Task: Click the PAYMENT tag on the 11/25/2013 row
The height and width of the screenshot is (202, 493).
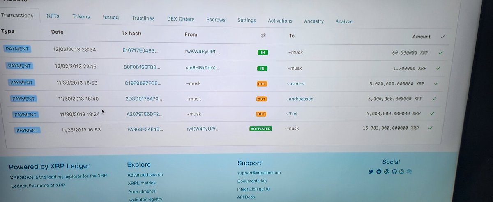Action: tap(28, 130)
